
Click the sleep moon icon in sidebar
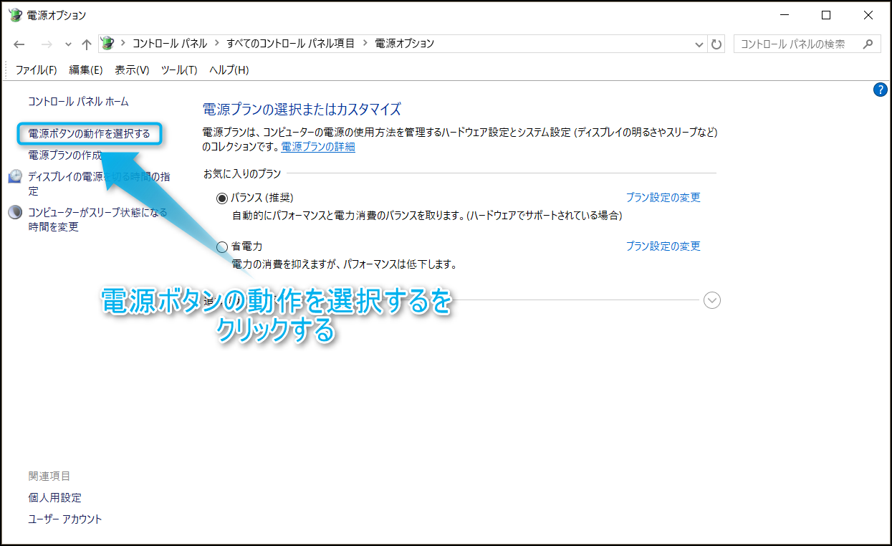15,213
